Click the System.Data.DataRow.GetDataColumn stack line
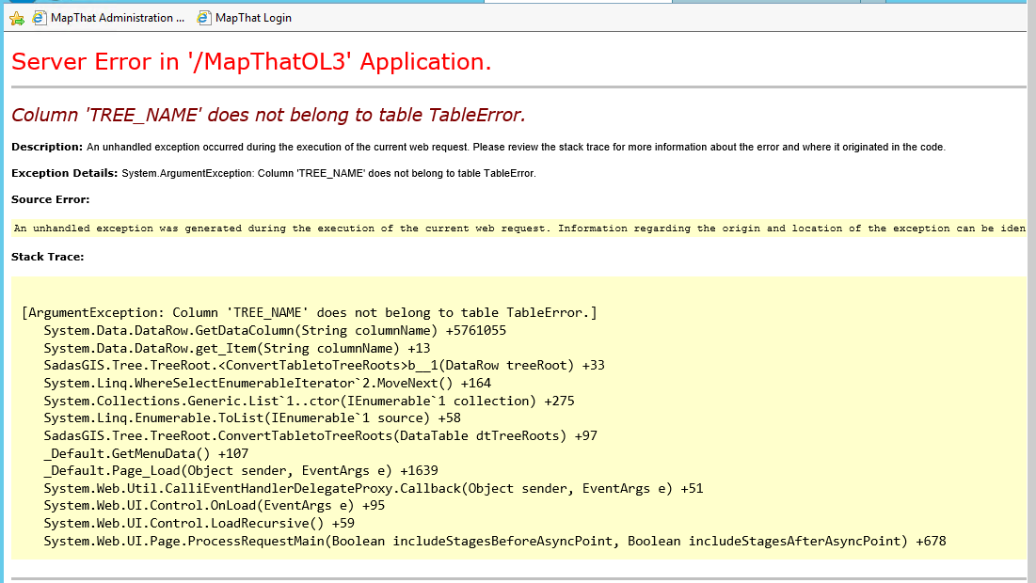Screen dimensions: 1036x583 tap(275, 331)
